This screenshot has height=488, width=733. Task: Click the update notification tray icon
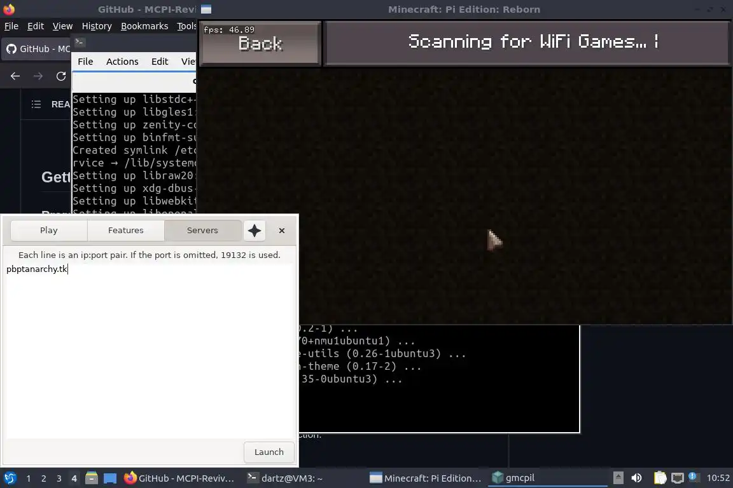(x=694, y=477)
